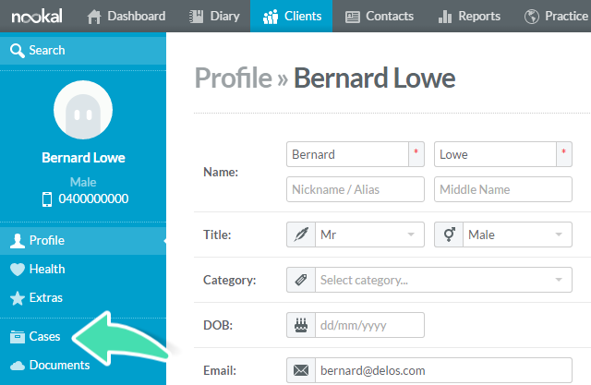The height and width of the screenshot is (385, 591).
Task: Click the Nookal logo
Action: pos(37,17)
